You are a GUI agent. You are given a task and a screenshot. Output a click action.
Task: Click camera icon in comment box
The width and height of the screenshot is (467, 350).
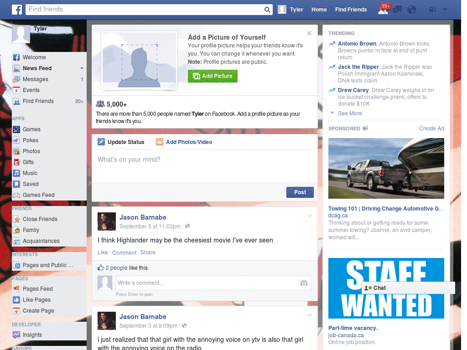[304, 283]
